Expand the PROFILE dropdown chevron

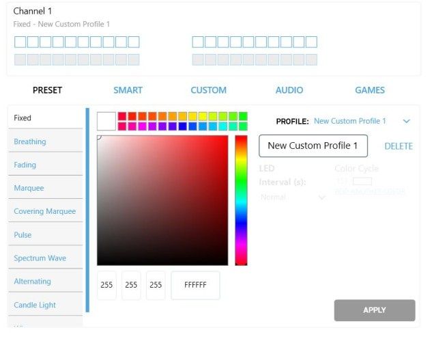tap(406, 121)
